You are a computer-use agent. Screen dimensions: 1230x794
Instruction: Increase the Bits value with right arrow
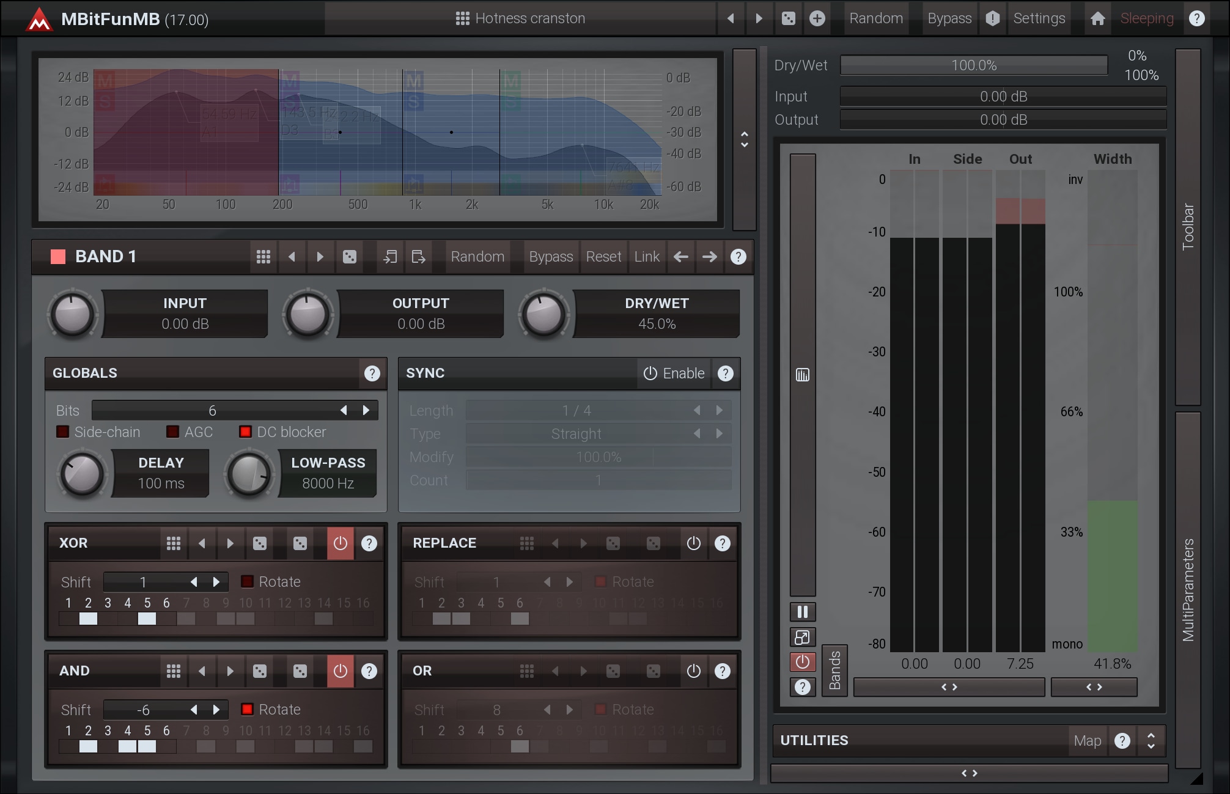pos(366,410)
